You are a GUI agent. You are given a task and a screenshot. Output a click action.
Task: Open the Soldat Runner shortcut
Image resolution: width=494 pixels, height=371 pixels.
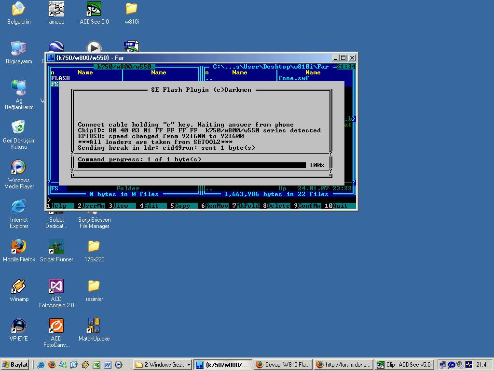pyautogui.click(x=56, y=247)
